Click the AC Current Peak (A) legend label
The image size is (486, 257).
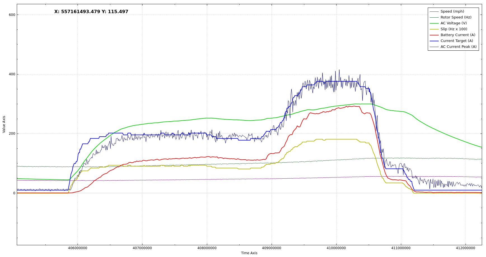coord(458,47)
